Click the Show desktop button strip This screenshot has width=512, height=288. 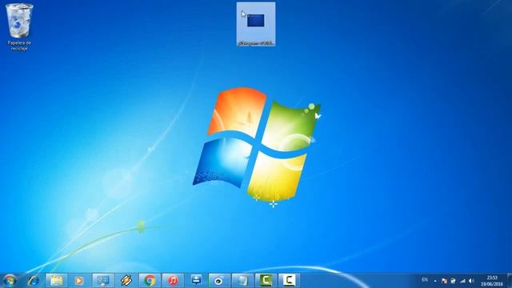click(x=510, y=281)
